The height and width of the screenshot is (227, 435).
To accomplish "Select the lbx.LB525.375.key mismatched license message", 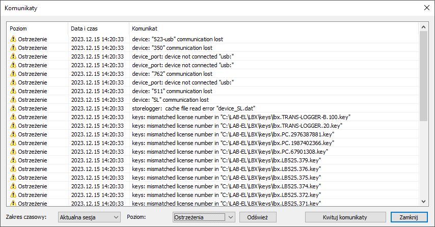I will point(226,178).
